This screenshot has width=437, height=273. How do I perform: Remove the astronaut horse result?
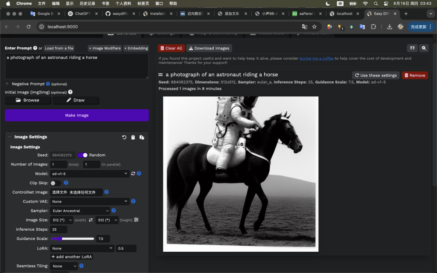tap(415, 75)
